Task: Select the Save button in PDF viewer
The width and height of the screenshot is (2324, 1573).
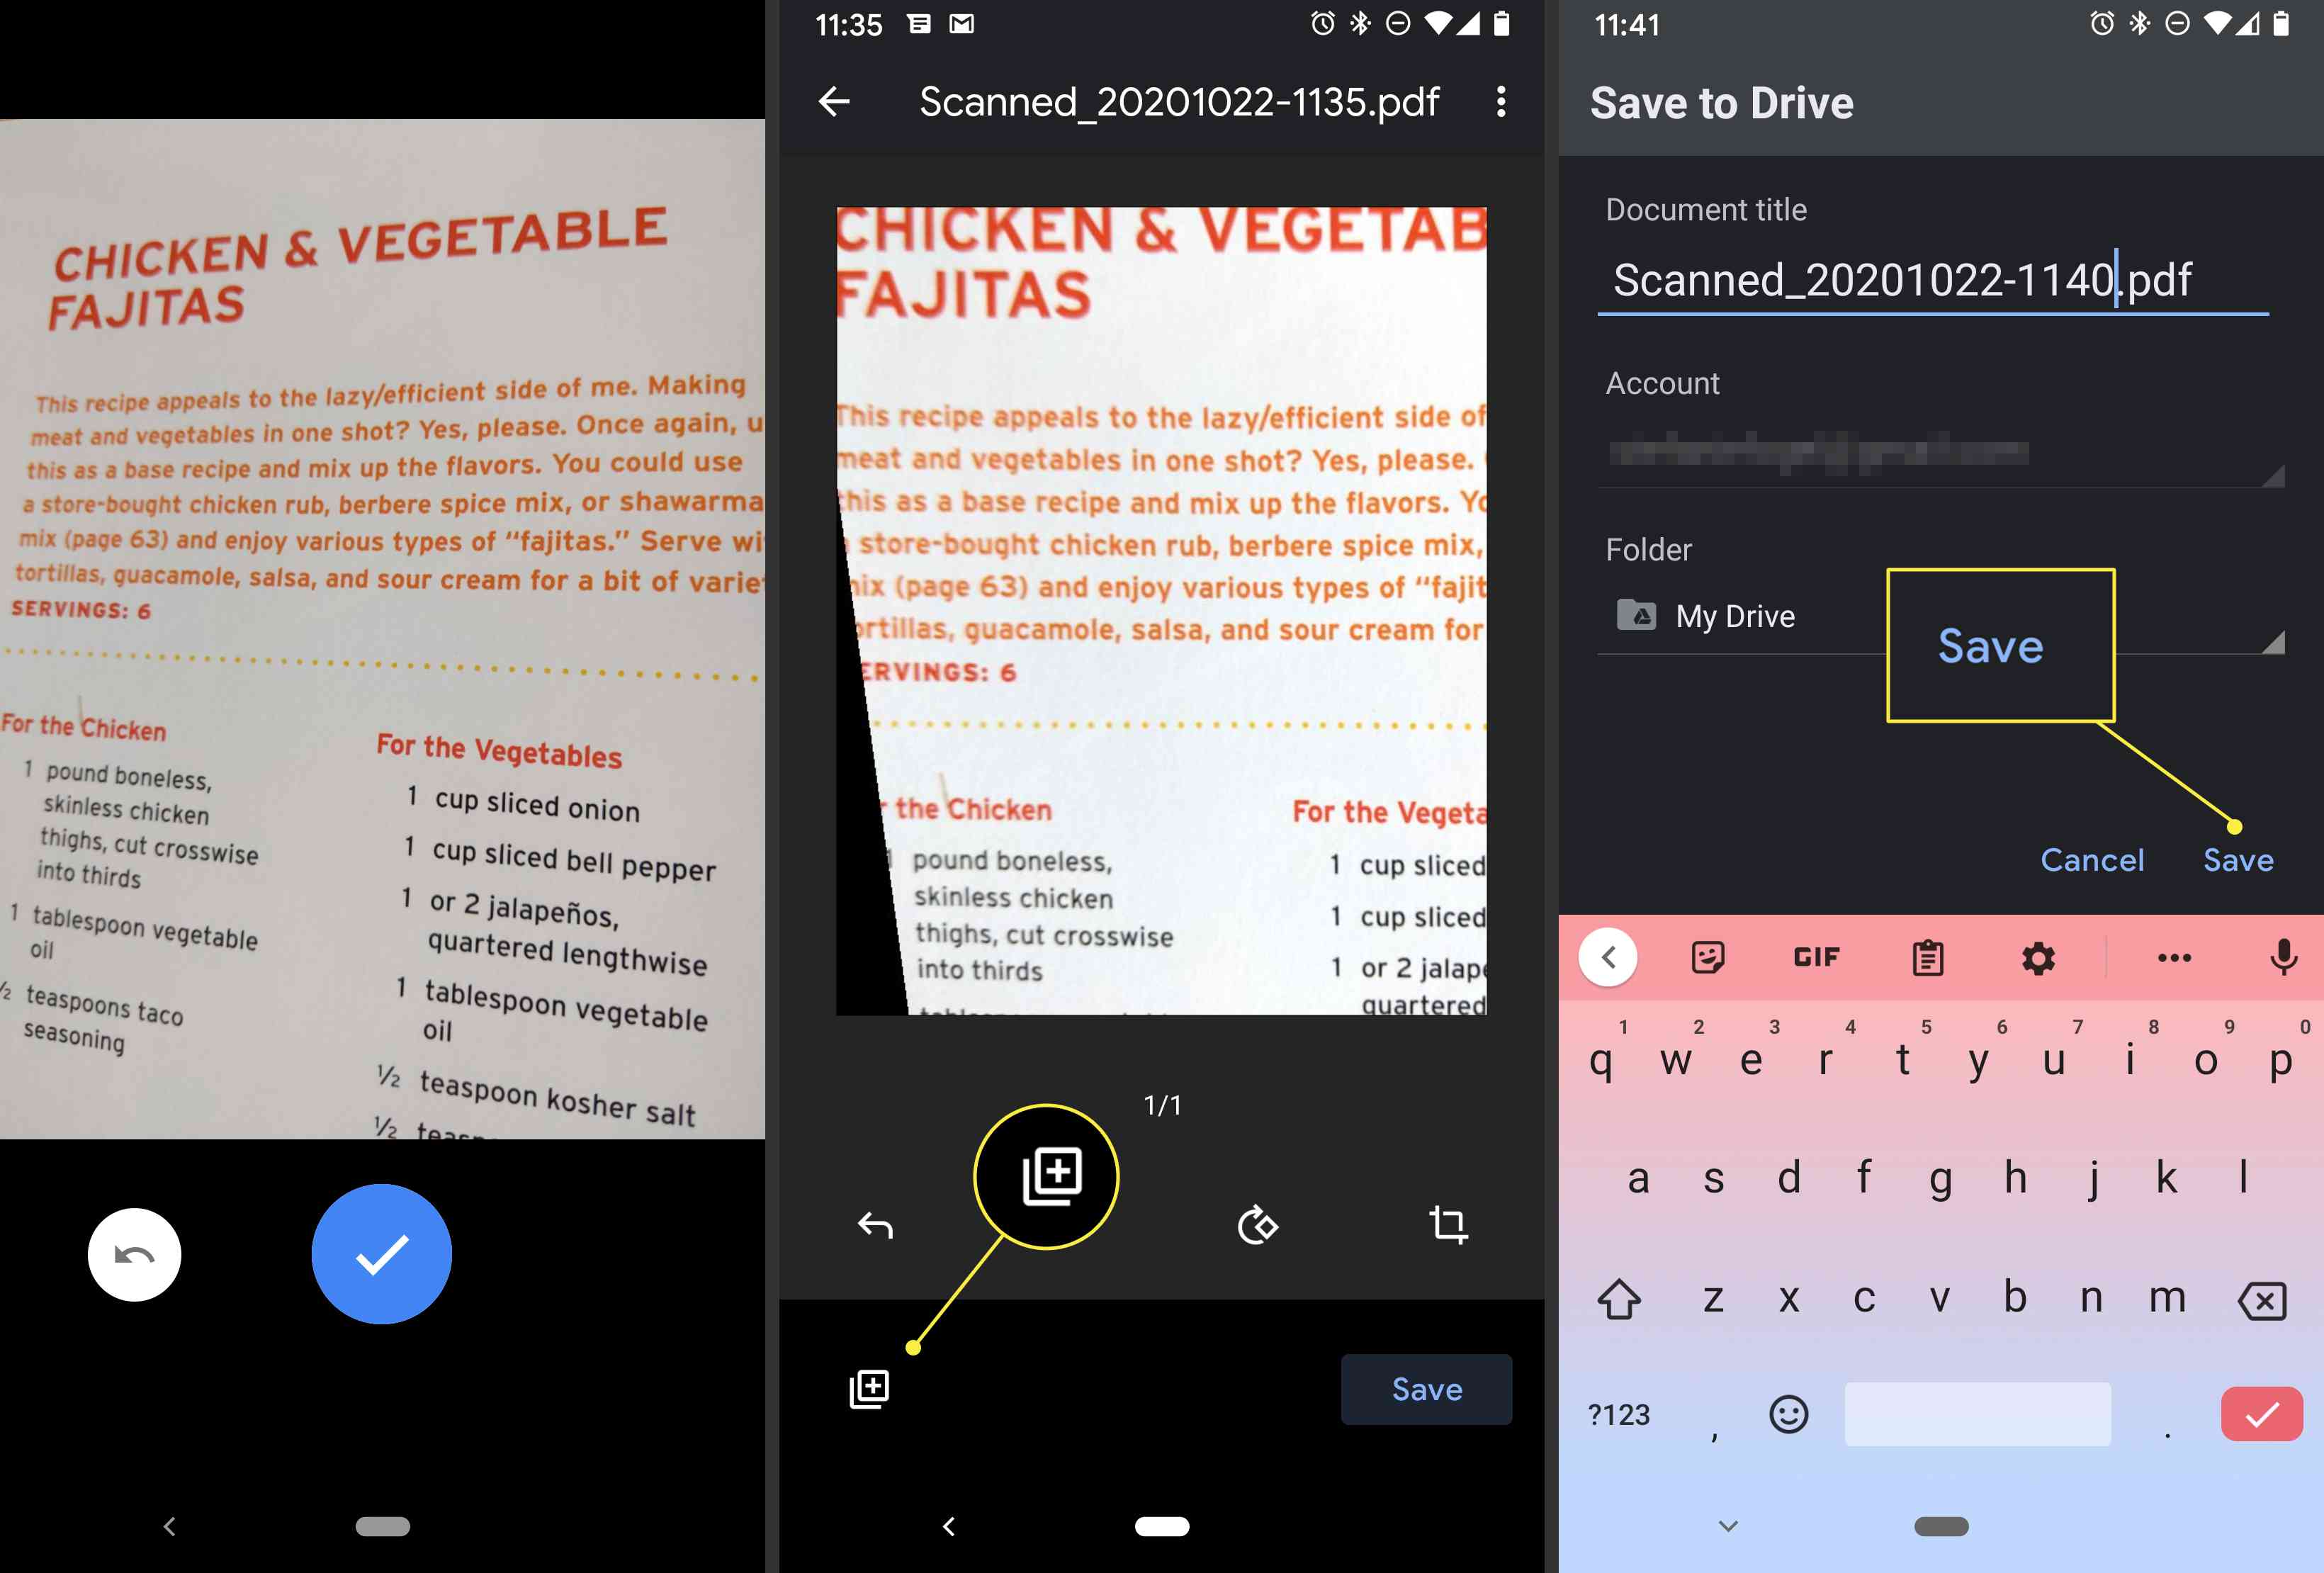Action: tap(1427, 1389)
